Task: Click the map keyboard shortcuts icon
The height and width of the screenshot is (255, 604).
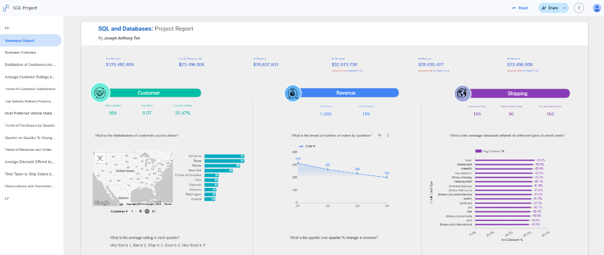Action: tap(121, 204)
